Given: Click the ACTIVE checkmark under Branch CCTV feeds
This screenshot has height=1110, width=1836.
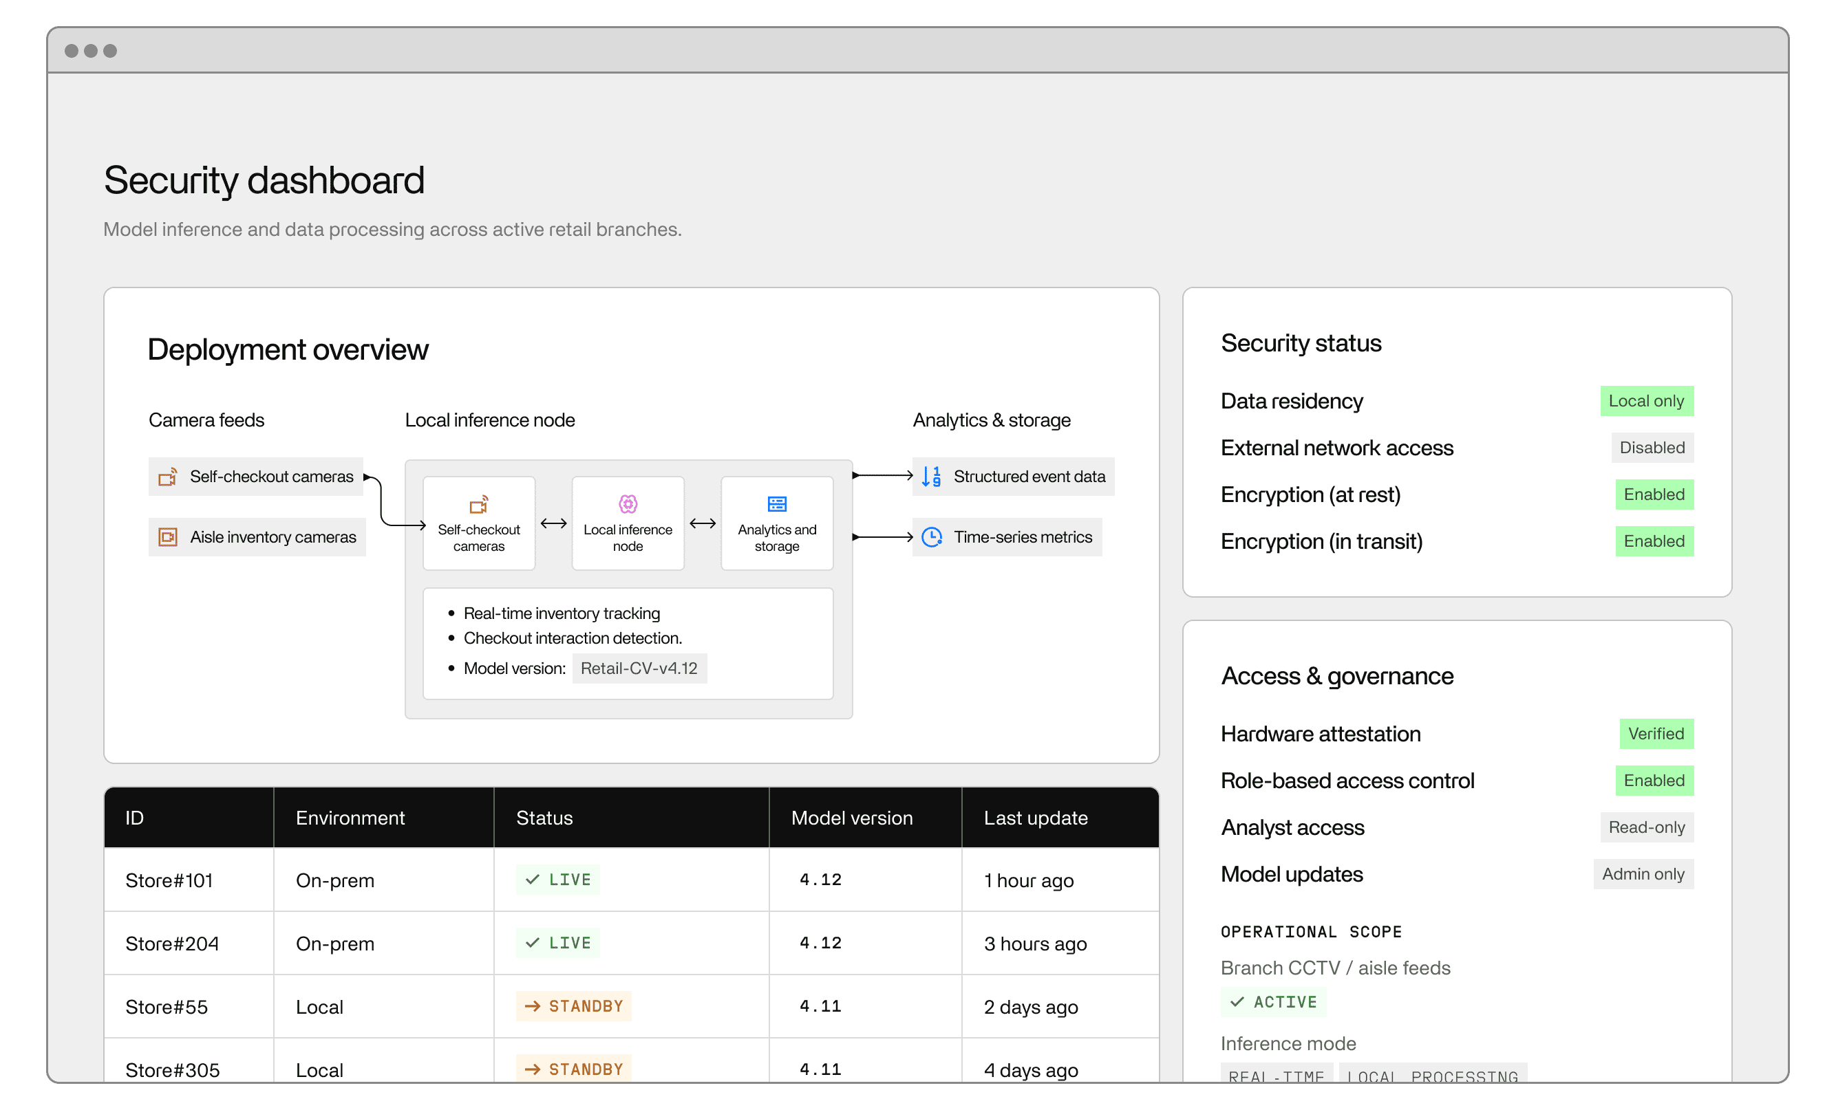Looking at the screenshot, I should (1237, 1002).
